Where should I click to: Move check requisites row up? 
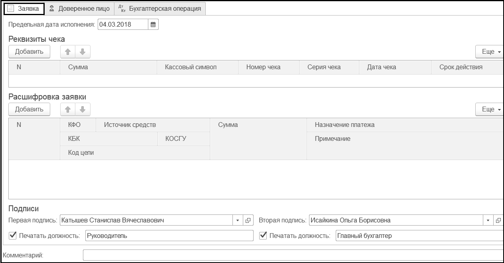68,52
